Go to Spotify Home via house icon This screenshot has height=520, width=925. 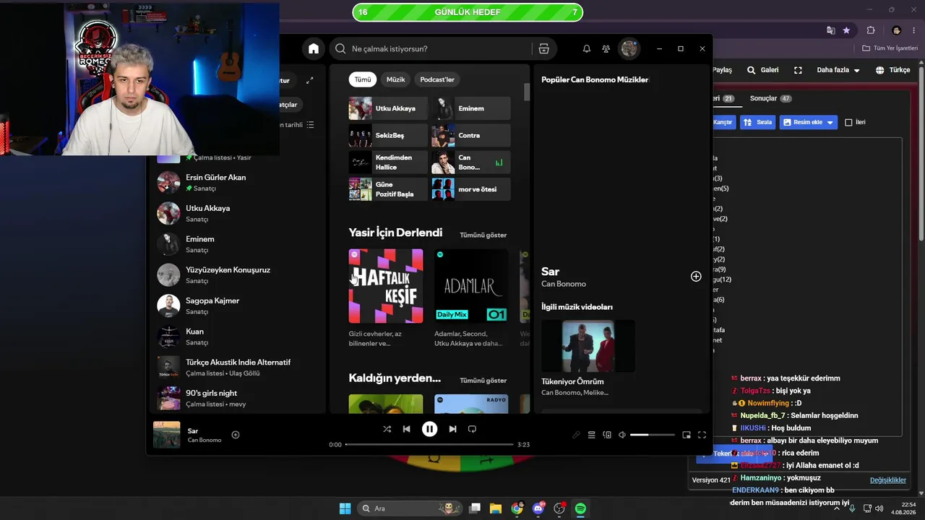[313, 48]
